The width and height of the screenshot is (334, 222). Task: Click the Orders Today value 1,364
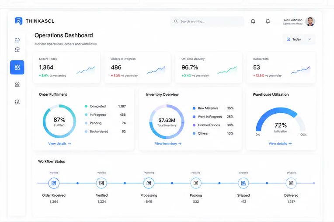coord(46,67)
